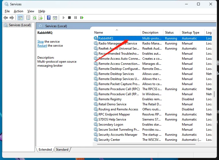Screen dimensions: 219x160
Task: Click gear icon for Secondary Logon
Action: pyautogui.click(x=96, y=124)
